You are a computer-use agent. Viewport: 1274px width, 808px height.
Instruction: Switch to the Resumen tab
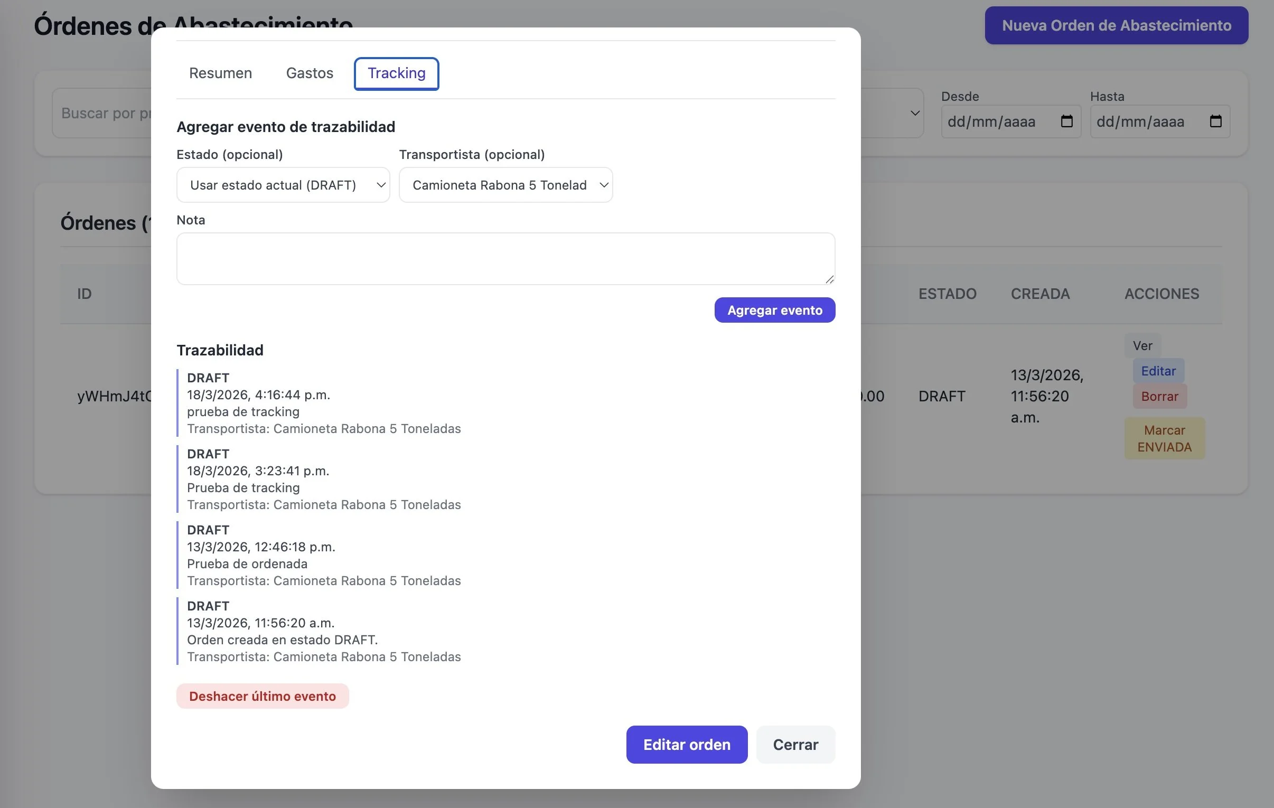click(220, 73)
